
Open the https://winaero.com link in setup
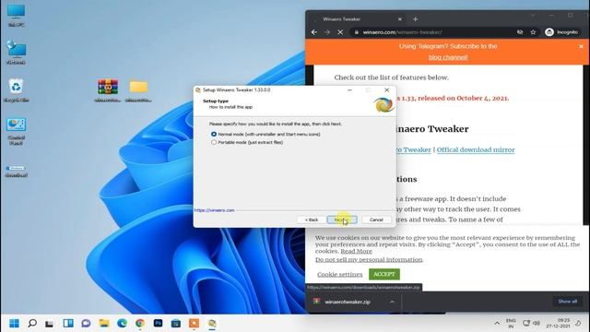pos(214,210)
